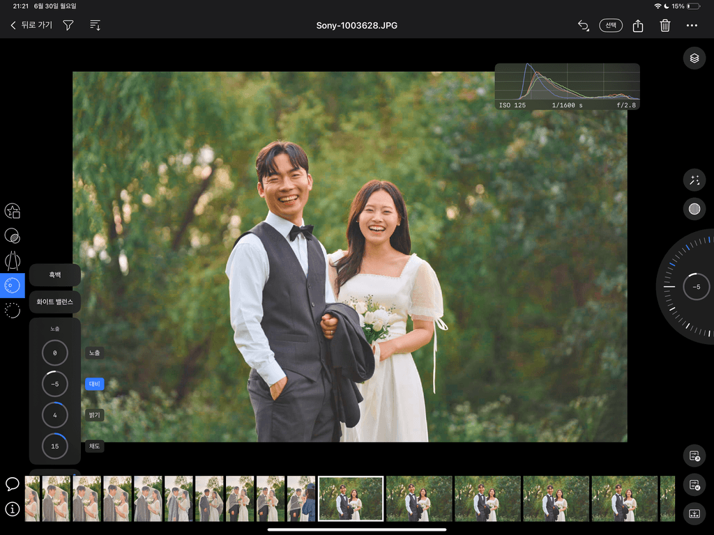The height and width of the screenshot is (535, 714).
Task: Select the brightness dial showing 4
Action: [54, 415]
